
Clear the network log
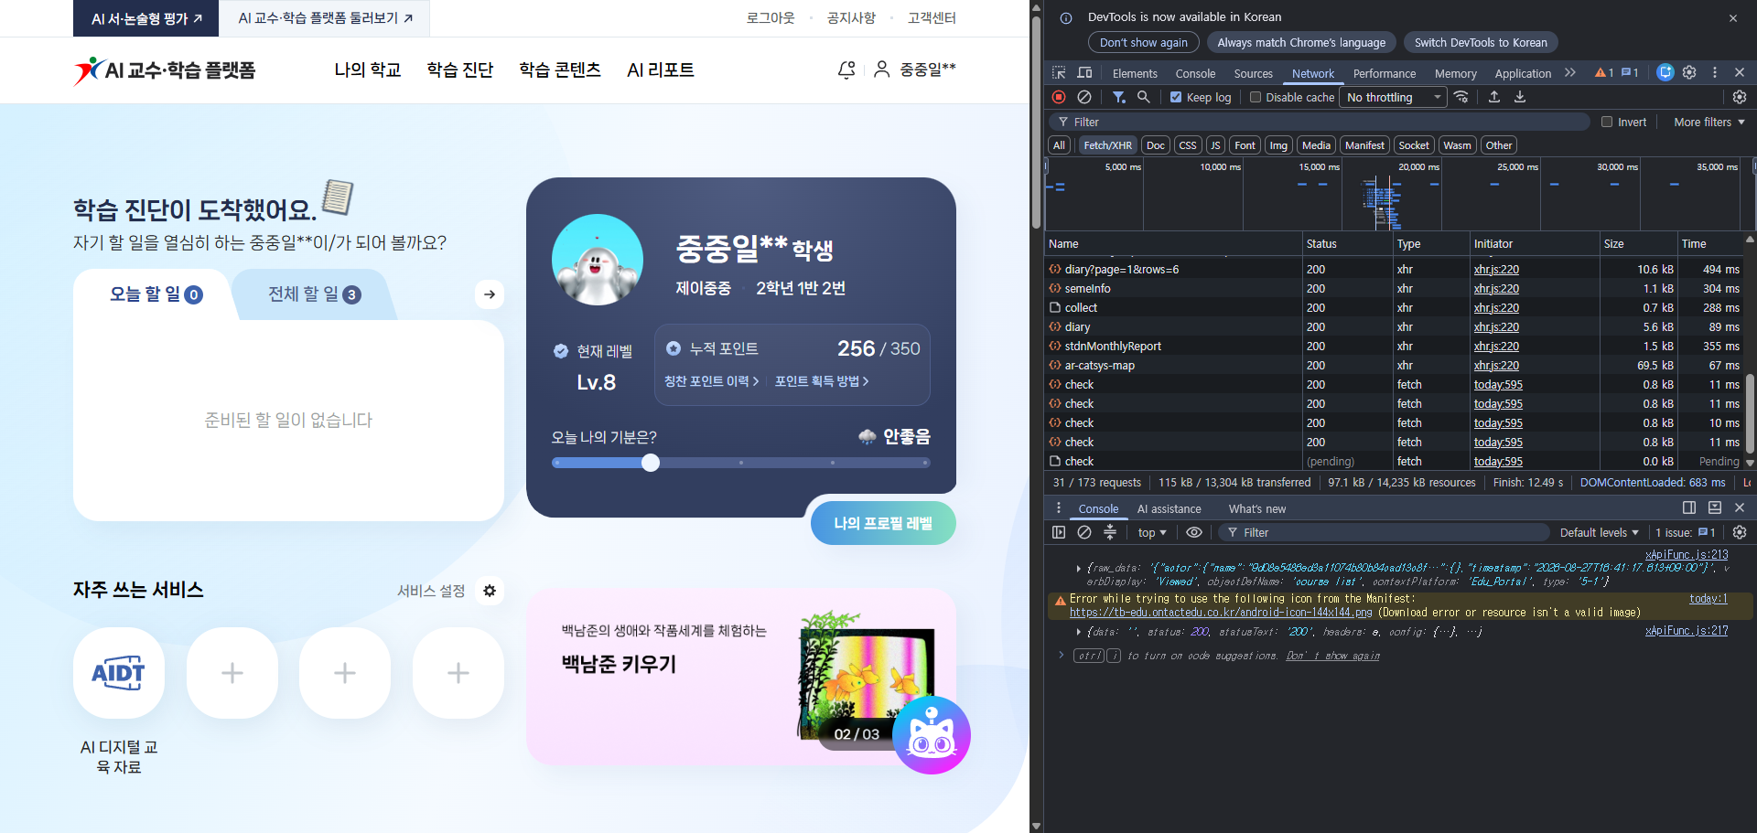[x=1084, y=97]
